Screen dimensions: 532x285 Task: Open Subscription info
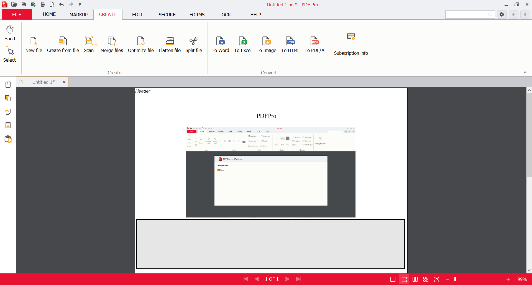351,45
